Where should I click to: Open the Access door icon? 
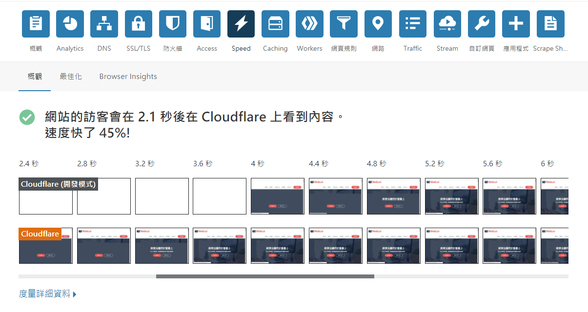tap(207, 24)
